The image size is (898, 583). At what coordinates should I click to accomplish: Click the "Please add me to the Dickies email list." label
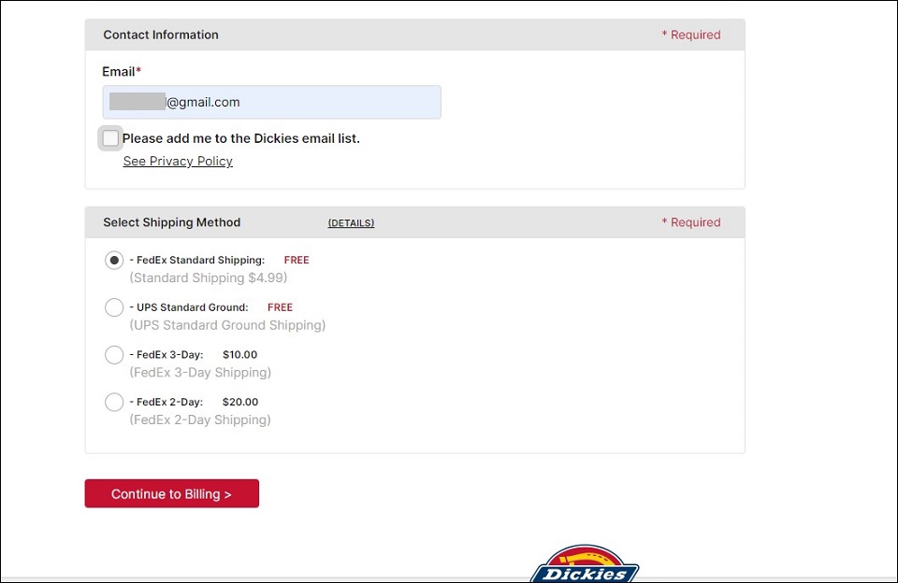pos(241,138)
